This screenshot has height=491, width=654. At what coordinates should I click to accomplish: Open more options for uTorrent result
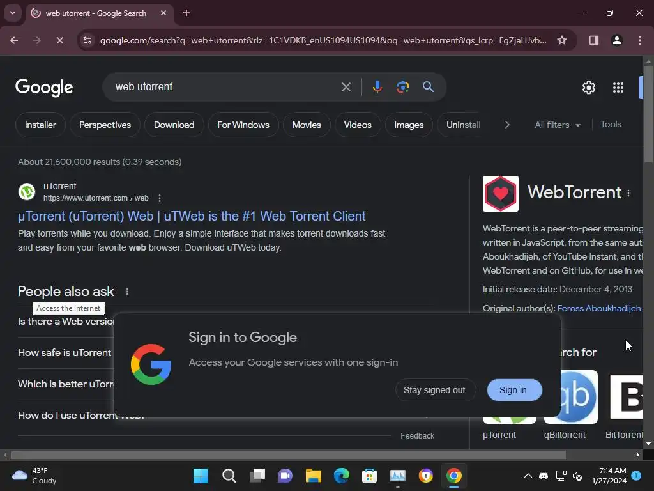click(160, 198)
